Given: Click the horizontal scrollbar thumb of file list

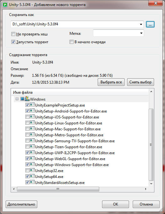Looking at the screenshot, I should click(x=58, y=189).
